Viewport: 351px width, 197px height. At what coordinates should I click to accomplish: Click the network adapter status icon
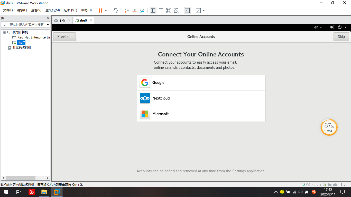313,184
